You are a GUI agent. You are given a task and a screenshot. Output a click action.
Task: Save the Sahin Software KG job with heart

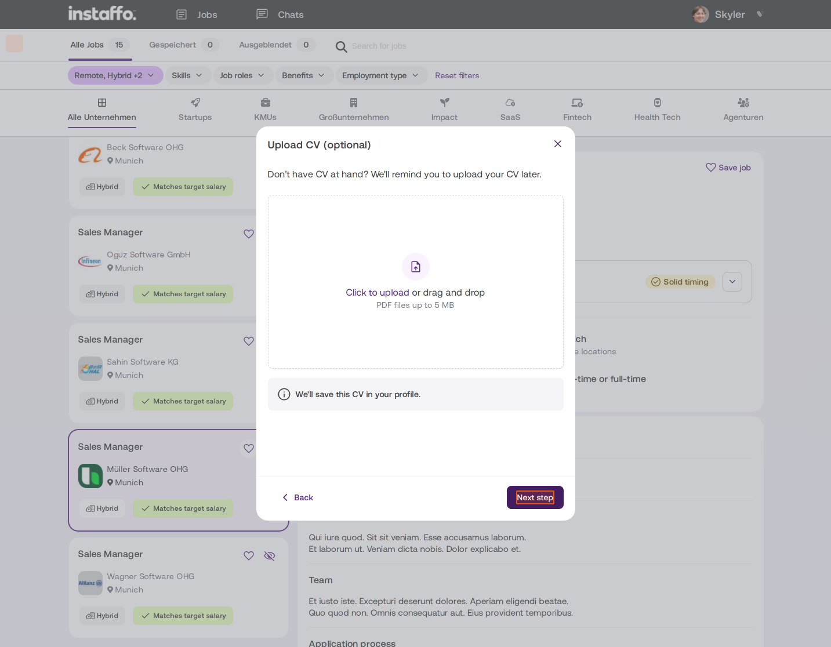(x=249, y=341)
